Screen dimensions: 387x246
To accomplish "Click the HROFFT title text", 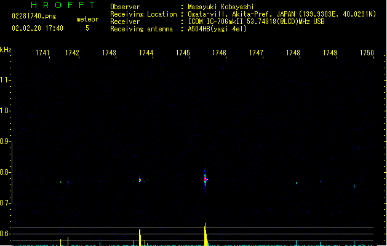I will point(63,5).
